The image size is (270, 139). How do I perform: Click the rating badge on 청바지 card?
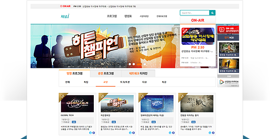(x=153, y=122)
